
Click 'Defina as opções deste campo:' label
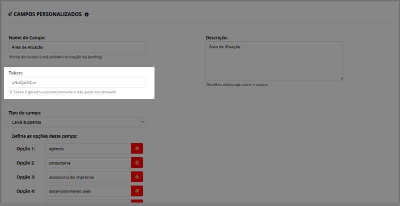pos(44,136)
